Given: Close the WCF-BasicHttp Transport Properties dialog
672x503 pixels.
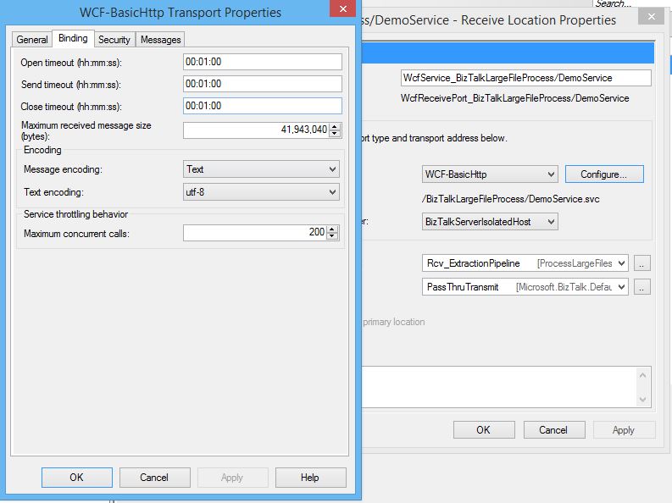Looking at the screenshot, I should (x=343, y=8).
